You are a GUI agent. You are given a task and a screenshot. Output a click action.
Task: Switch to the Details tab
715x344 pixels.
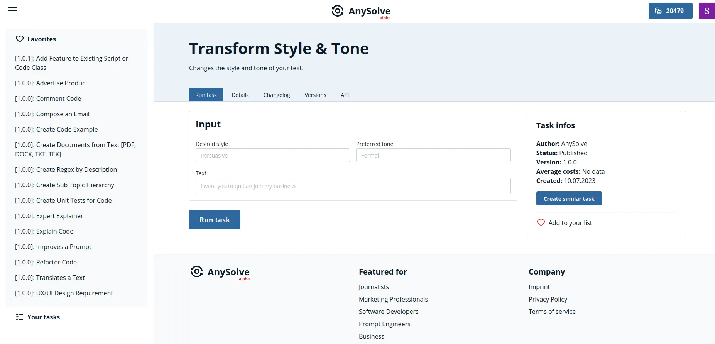(x=240, y=95)
